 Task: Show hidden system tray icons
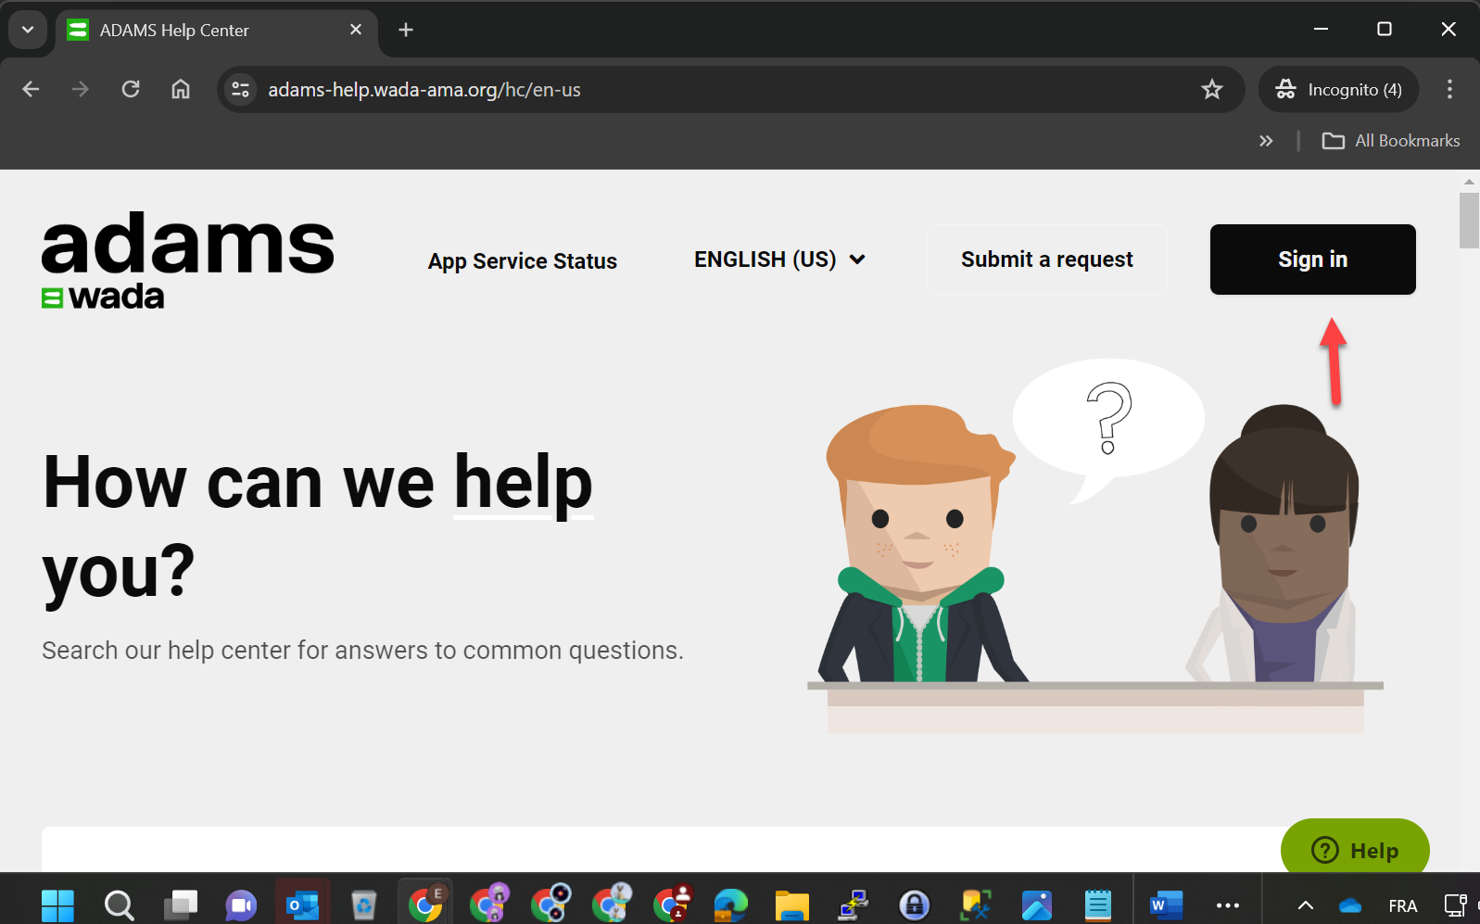(x=1305, y=905)
